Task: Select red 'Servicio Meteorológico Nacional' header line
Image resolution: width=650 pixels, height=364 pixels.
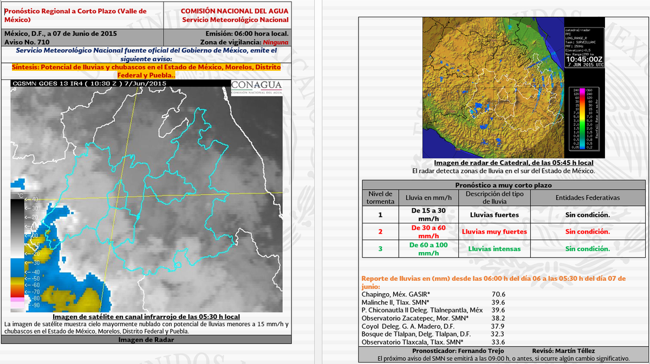Action: coord(236,19)
